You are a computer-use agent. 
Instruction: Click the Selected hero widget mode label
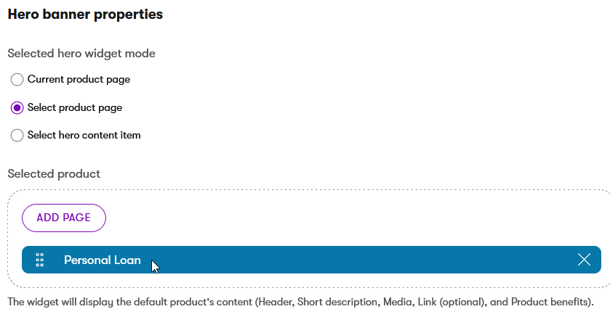tap(81, 53)
